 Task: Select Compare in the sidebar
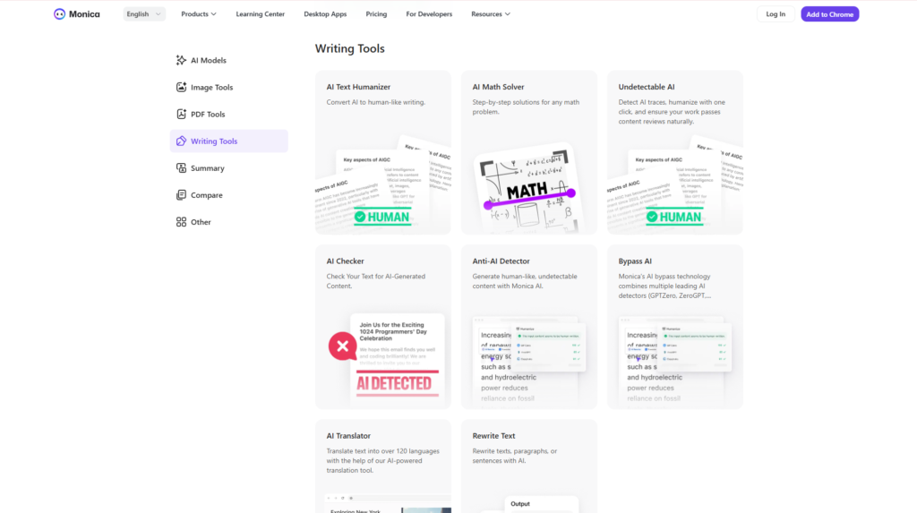pos(228,195)
